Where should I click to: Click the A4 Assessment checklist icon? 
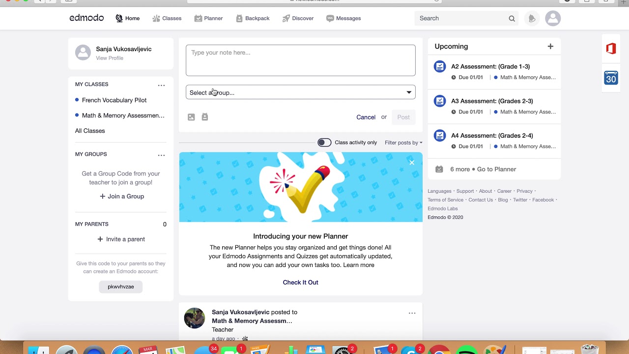(x=440, y=135)
